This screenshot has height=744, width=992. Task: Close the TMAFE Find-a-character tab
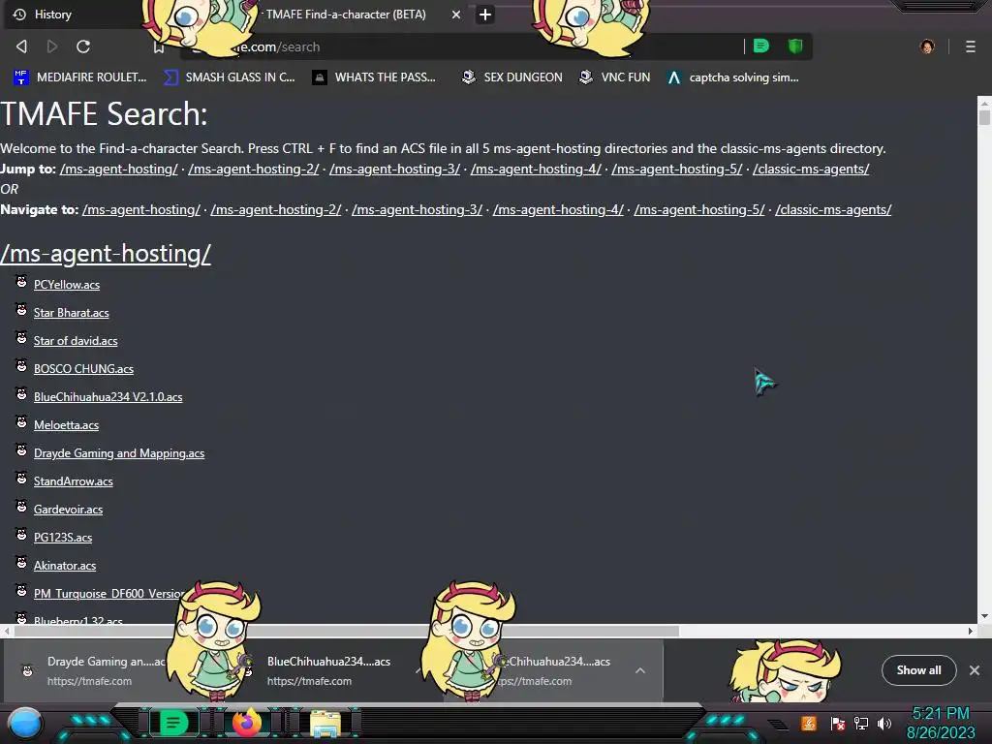[456, 14]
